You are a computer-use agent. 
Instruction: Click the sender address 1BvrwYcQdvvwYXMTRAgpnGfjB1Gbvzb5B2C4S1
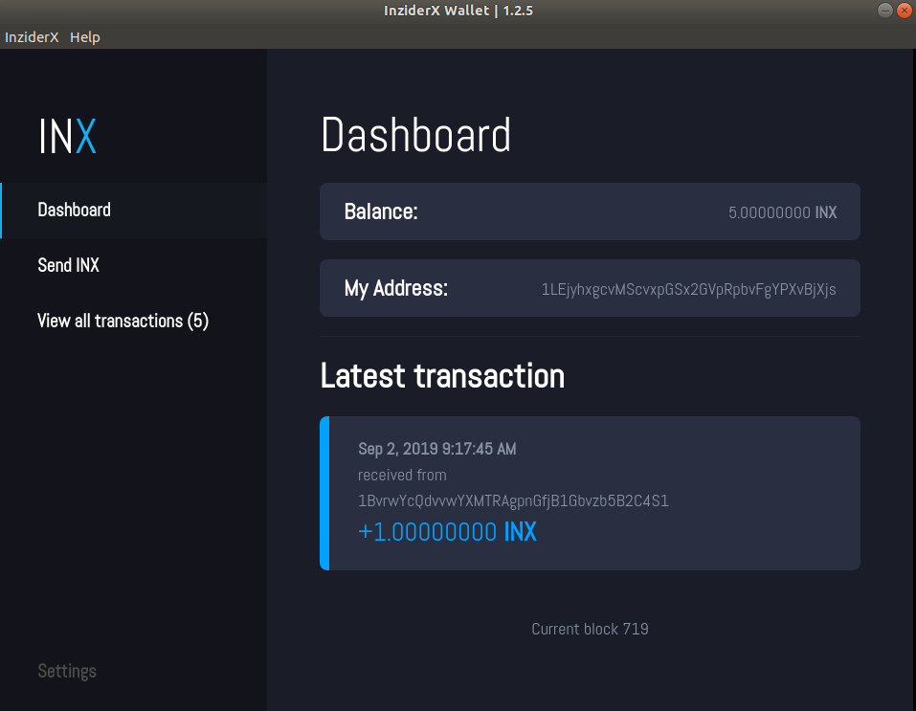[513, 500]
